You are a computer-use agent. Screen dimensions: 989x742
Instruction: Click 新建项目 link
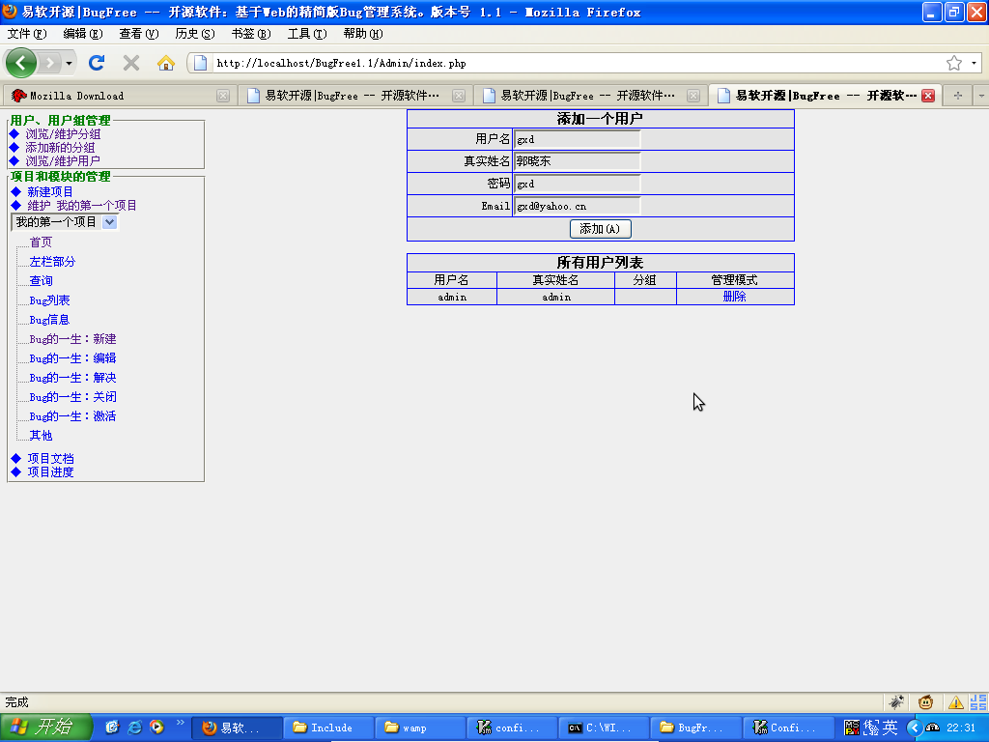click(x=50, y=192)
